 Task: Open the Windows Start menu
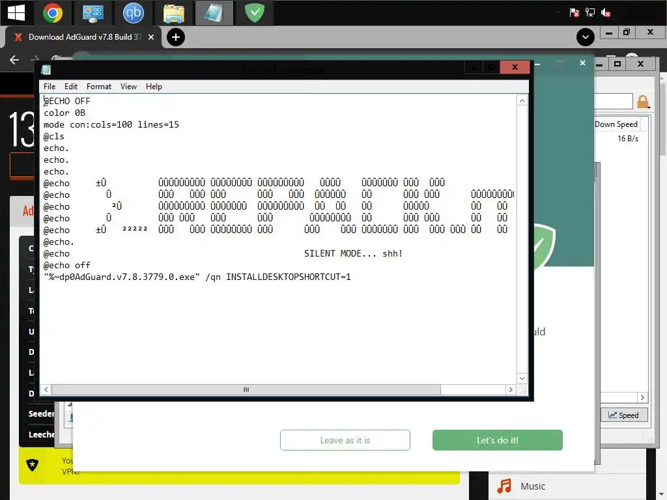(x=16, y=13)
